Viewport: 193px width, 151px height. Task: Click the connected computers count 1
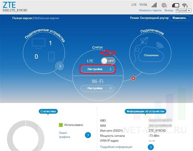coord(50,43)
